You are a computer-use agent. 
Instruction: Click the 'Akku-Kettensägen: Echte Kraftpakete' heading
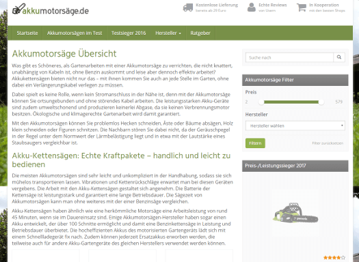(121, 160)
